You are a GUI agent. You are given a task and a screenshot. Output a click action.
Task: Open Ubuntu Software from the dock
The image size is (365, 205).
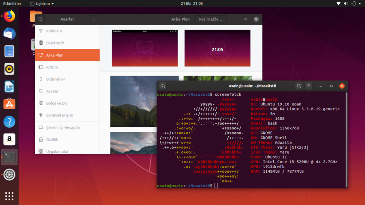[x=9, y=104]
